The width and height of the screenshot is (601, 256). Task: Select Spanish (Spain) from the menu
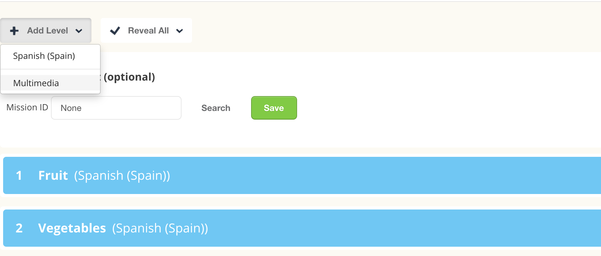pyautogui.click(x=44, y=56)
